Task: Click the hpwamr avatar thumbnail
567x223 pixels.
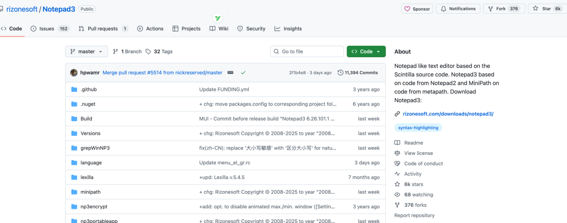Action: [74, 72]
